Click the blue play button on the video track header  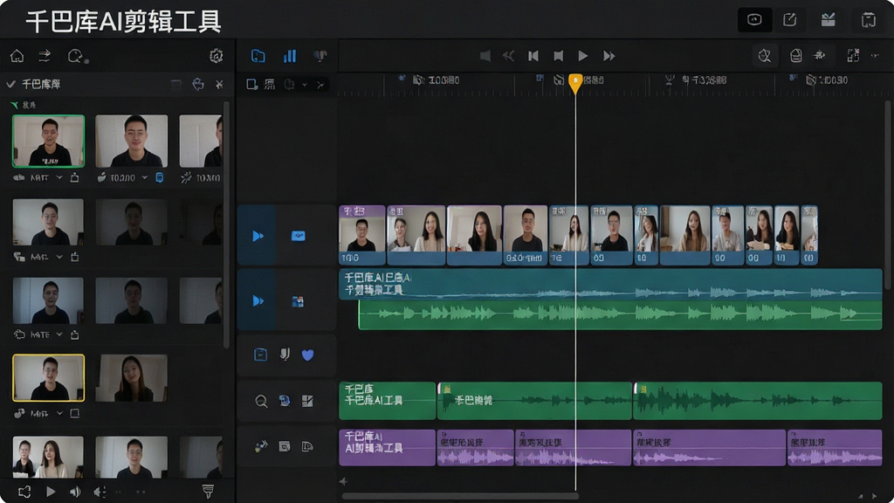click(258, 236)
